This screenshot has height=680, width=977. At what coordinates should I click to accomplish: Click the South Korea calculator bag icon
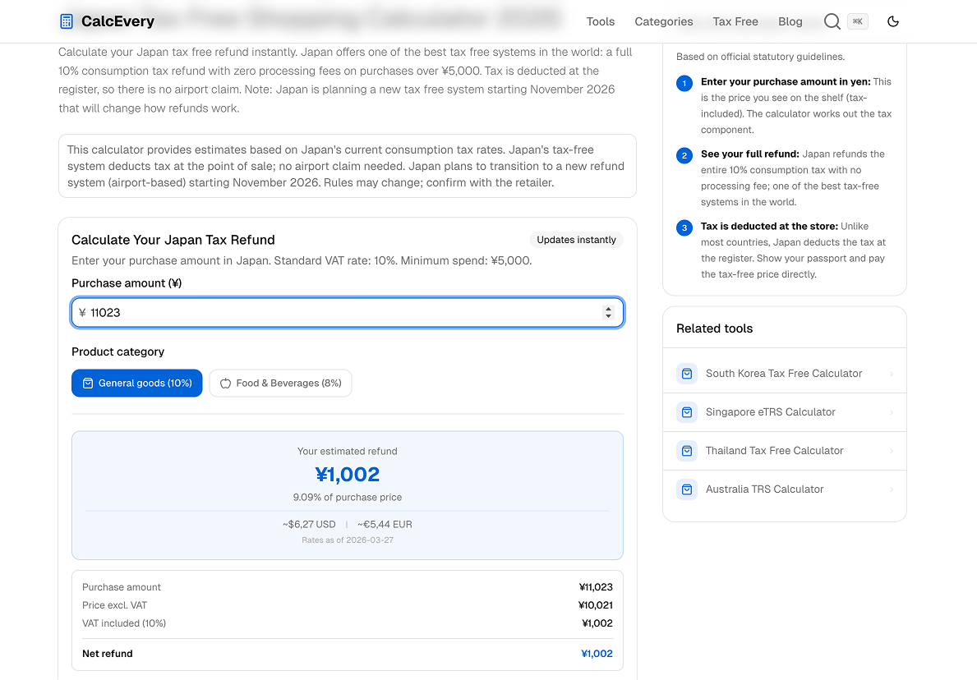687,374
